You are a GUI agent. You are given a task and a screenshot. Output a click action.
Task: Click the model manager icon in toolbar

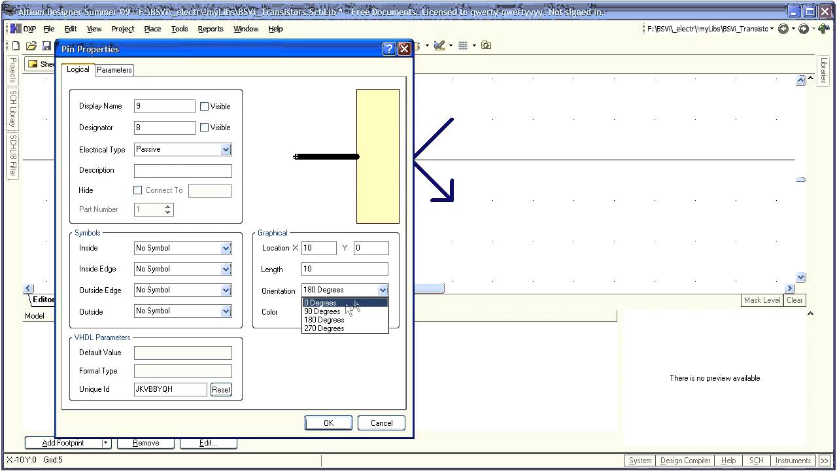click(x=486, y=46)
